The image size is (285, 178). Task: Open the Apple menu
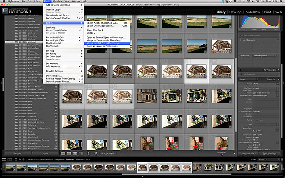pos(4,1)
